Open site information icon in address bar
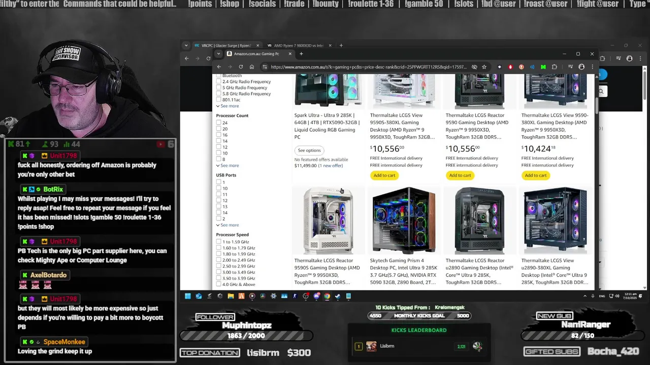Viewport: 650px width, 365px height. (265, 67)
